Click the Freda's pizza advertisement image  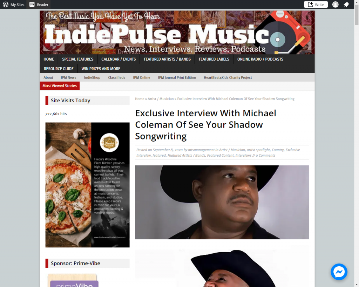point(87,185)
